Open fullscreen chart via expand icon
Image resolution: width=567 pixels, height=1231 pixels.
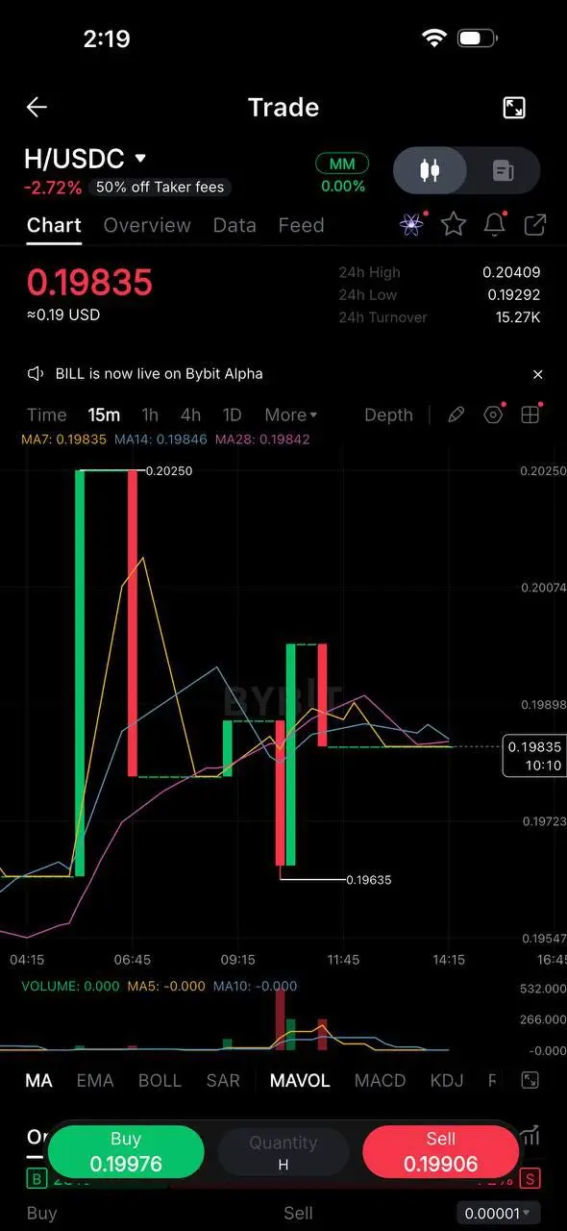(x=514, y=108)
